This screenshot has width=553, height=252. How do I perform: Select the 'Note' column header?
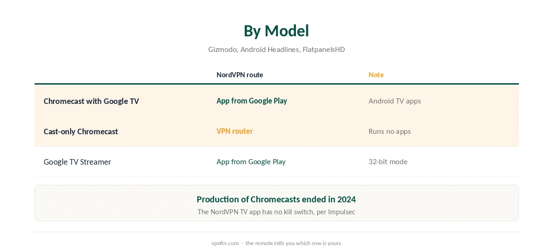pos(376,75)
